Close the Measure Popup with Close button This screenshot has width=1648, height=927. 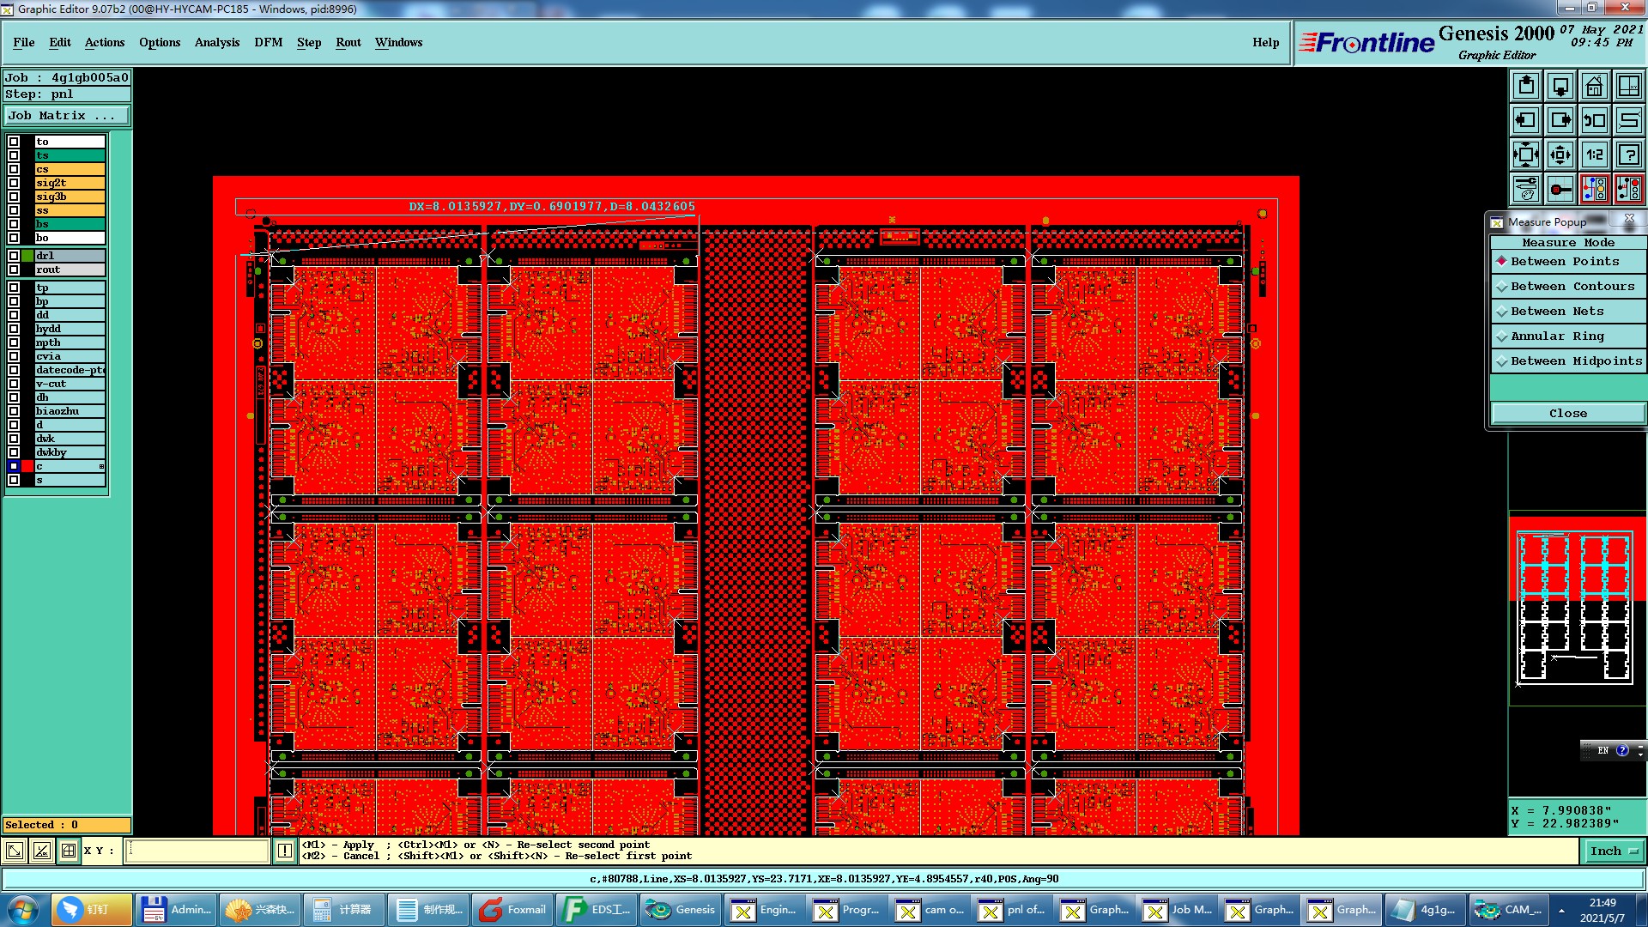(1567, 414)
